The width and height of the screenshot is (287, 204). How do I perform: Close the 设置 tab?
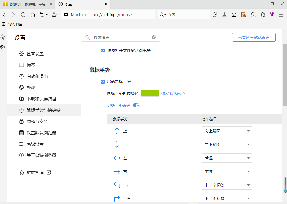point(106,4)
